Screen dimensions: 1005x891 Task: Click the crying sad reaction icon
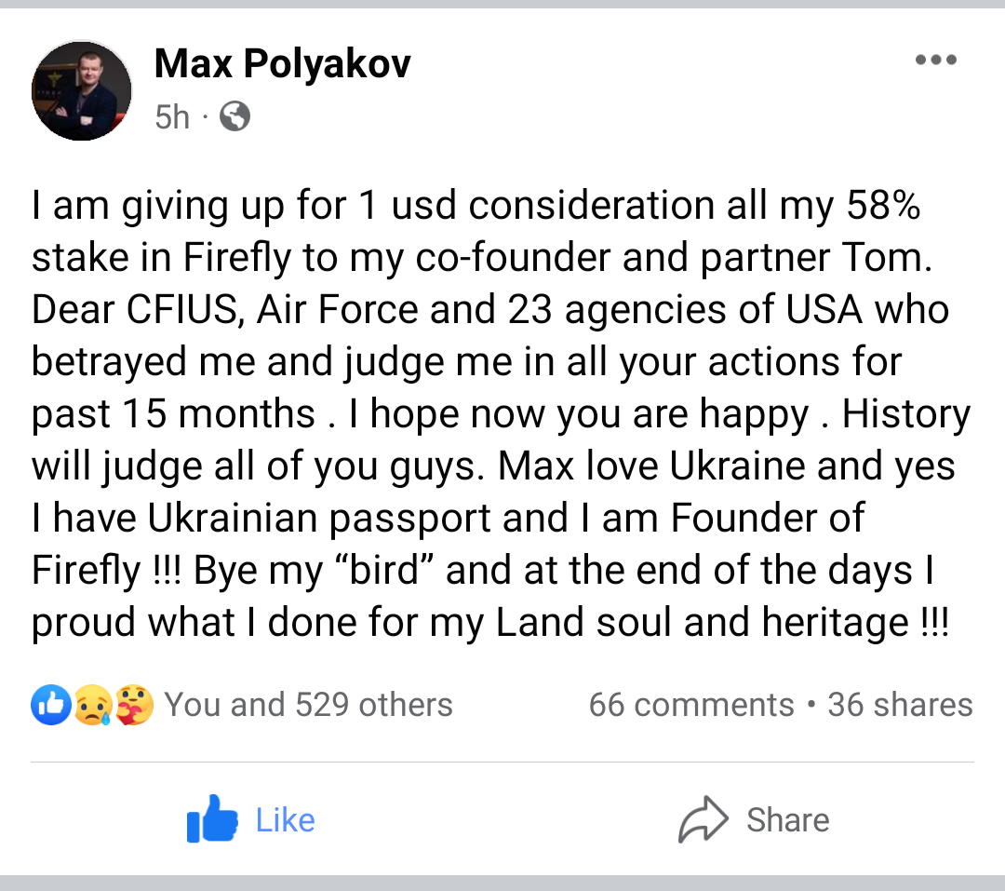point(93,705)
